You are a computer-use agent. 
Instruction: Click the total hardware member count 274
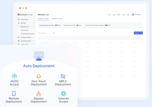click(56, 25)
